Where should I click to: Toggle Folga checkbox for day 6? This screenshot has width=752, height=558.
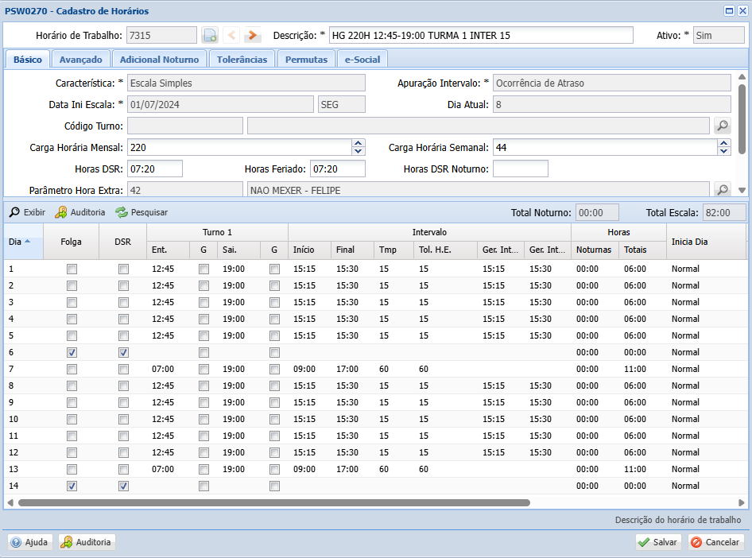[72, 352]
